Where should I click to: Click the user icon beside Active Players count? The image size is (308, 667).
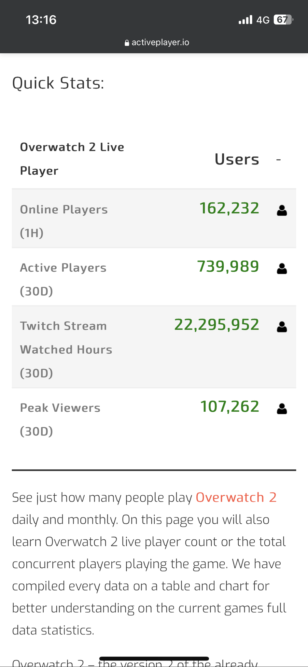pyautogui.click(x=282, y=269)
